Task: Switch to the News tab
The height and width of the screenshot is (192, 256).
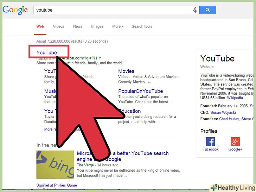Action: click(78, 26)
